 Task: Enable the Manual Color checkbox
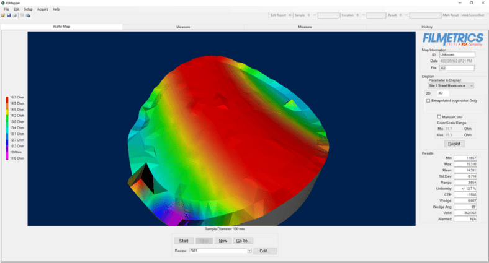pyautogui.click(x=439, y=116)
